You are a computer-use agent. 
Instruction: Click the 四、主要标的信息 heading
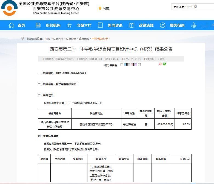(48, 136)
